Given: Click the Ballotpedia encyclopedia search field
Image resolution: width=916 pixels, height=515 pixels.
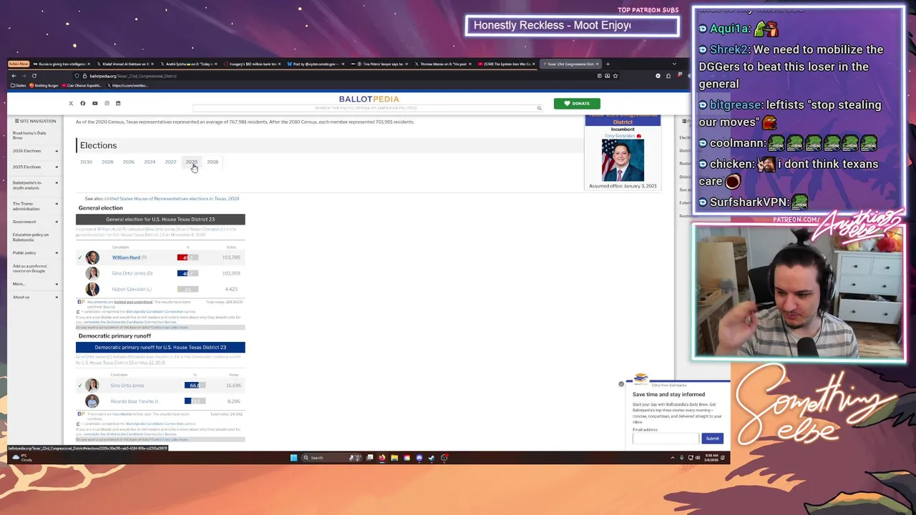Looking at the screenshot, I should [x=365, y=108].
